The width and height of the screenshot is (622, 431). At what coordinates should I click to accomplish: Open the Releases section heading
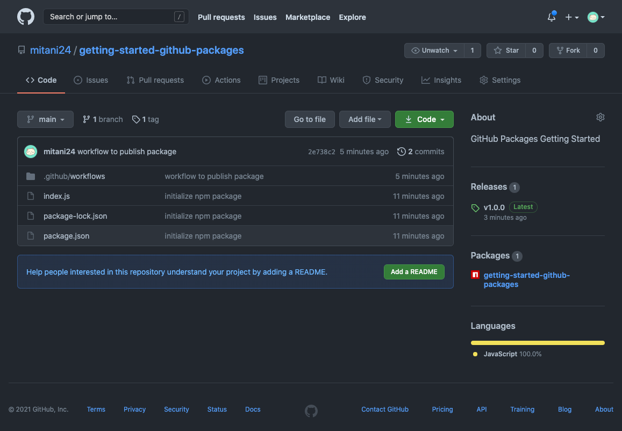coord(495,187)
